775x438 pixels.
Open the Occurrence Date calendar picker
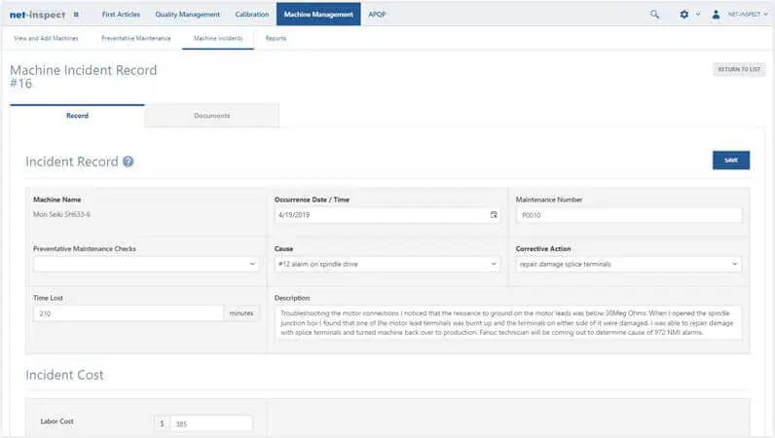pos(494,215)
